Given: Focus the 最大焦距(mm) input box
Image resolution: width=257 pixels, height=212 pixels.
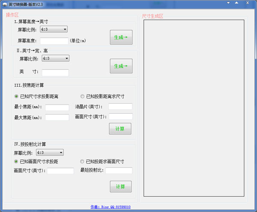Looking at the screenshot, I should click(x=57, y=117).
